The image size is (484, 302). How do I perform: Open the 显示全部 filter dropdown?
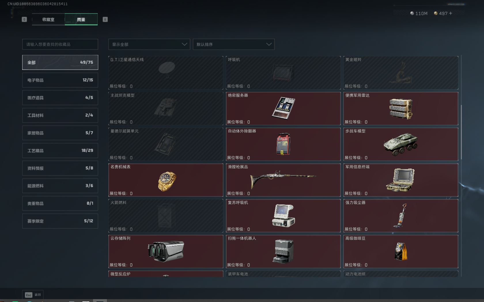click(149, 44)
